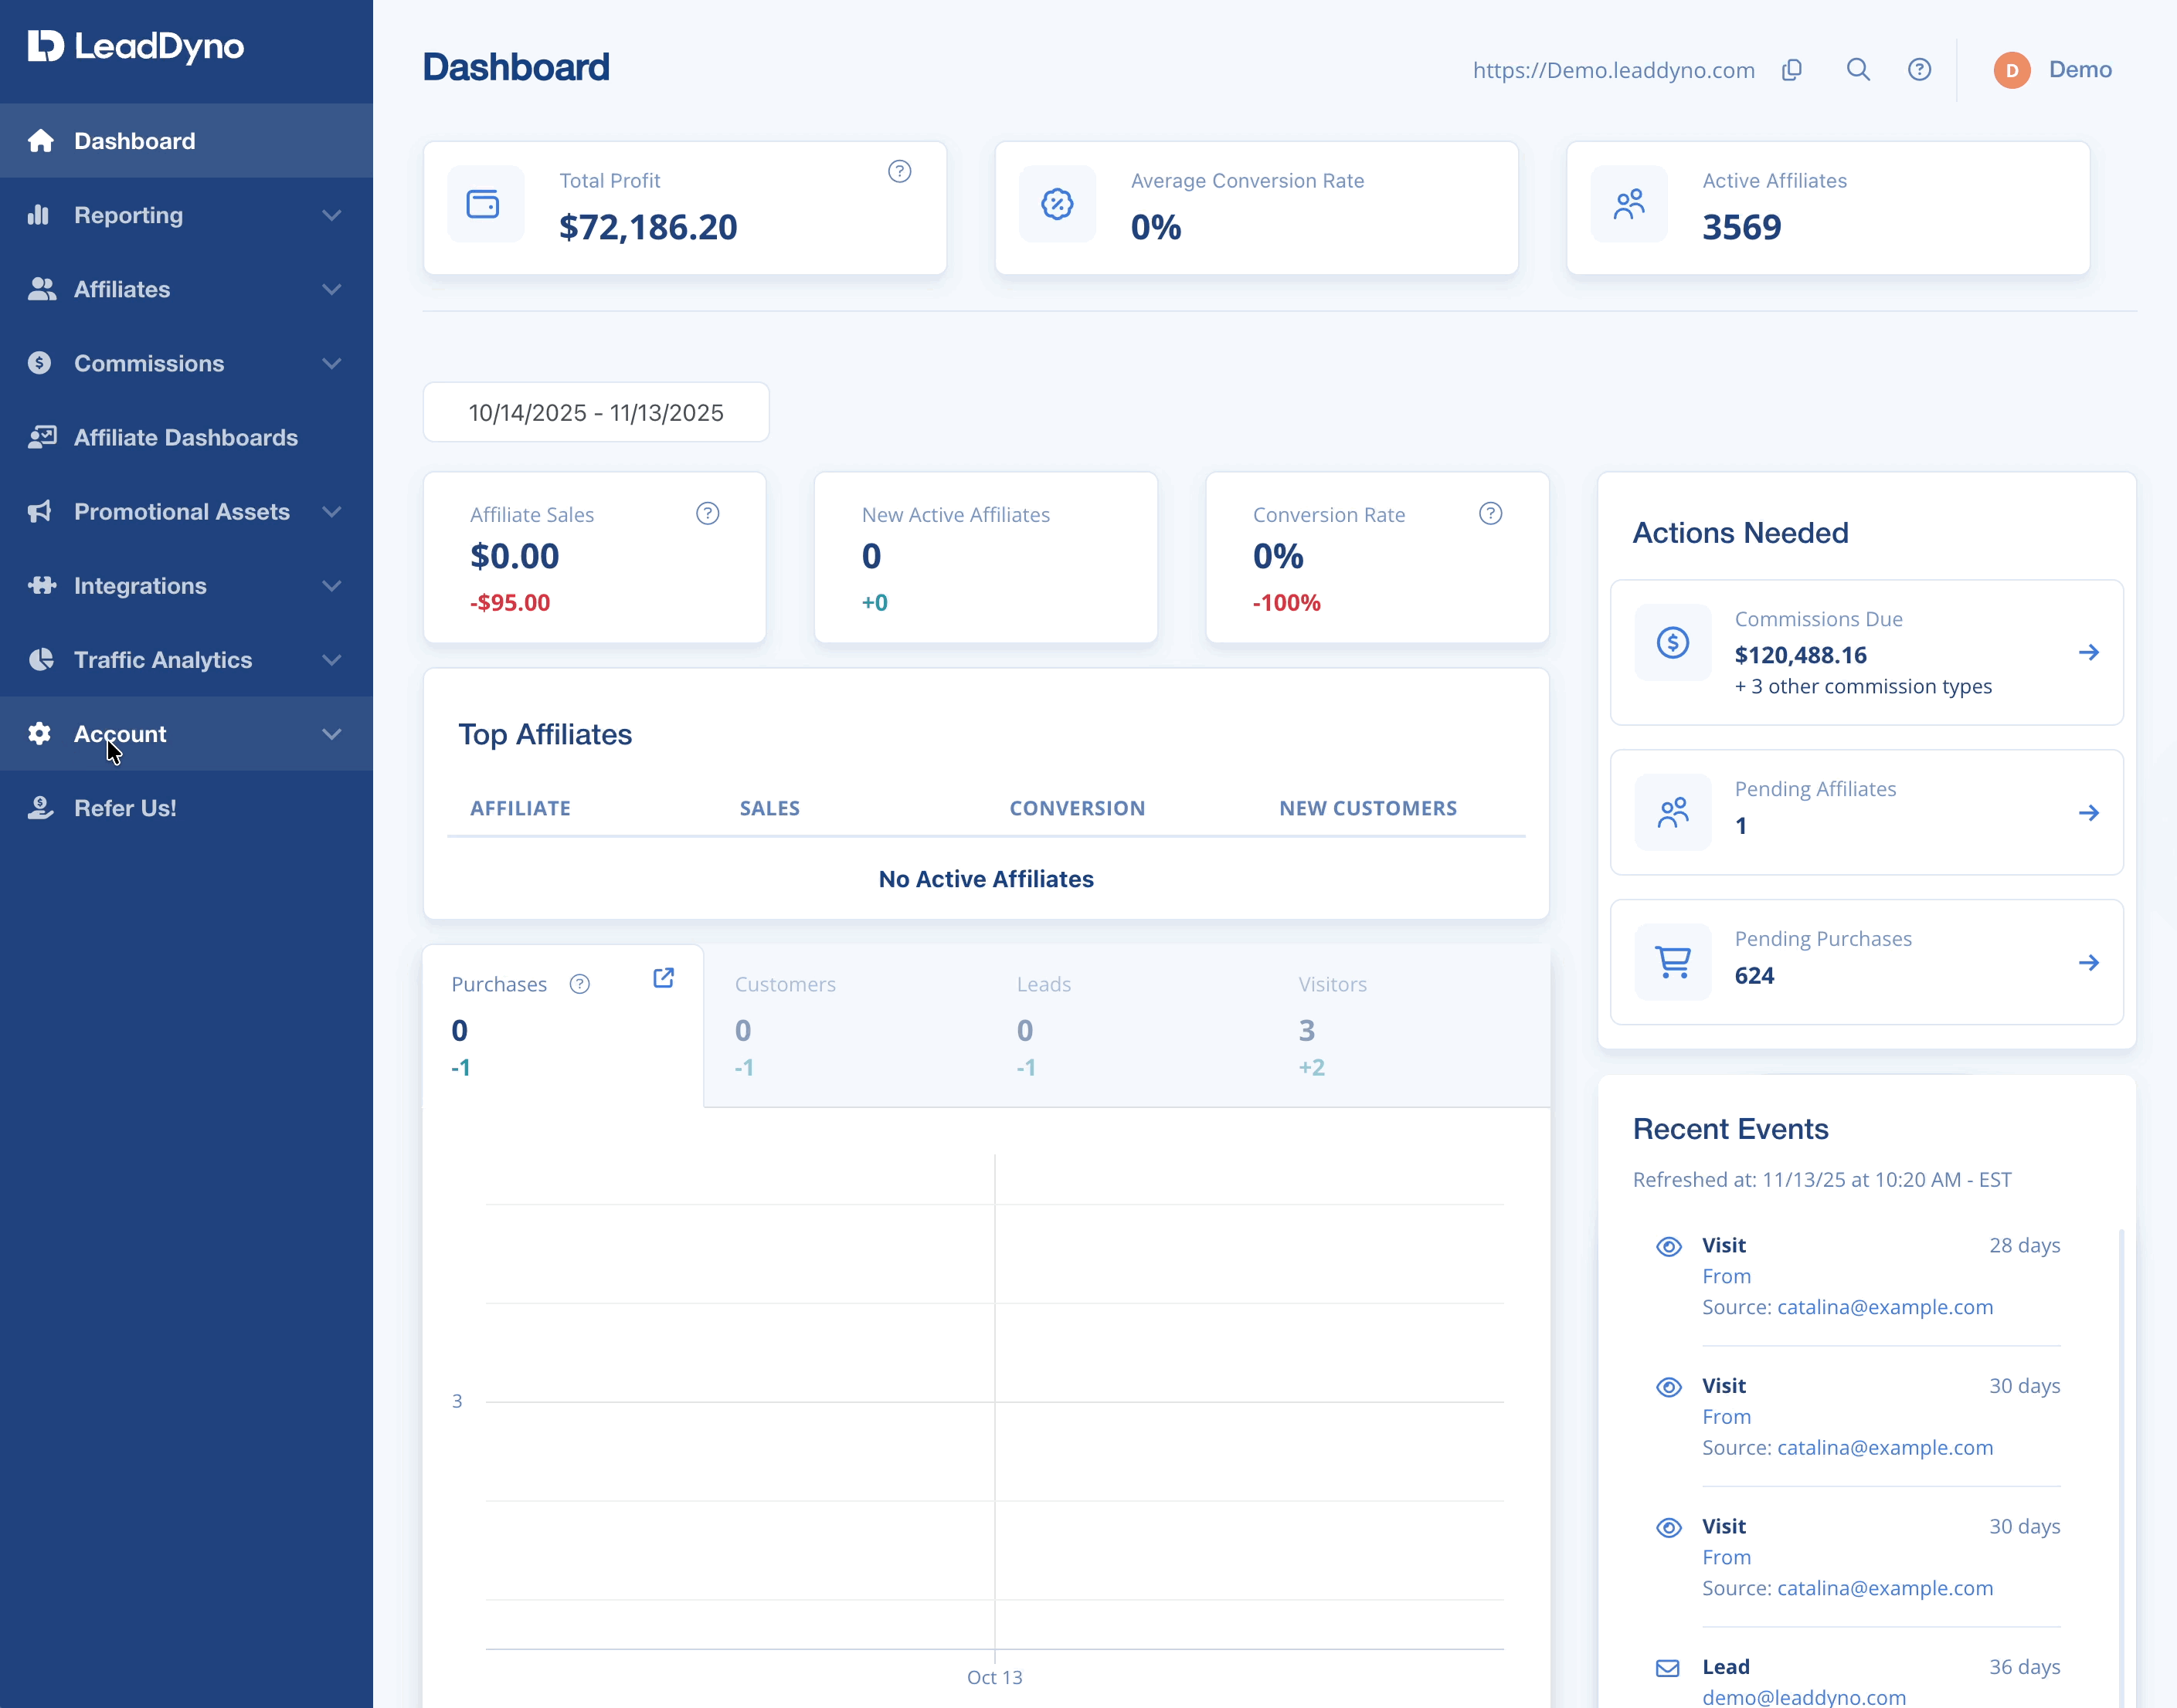This screenshot has width=2177, height=1708.
Task: Expand the Commissions menu chevron
Action: (331, 363)
